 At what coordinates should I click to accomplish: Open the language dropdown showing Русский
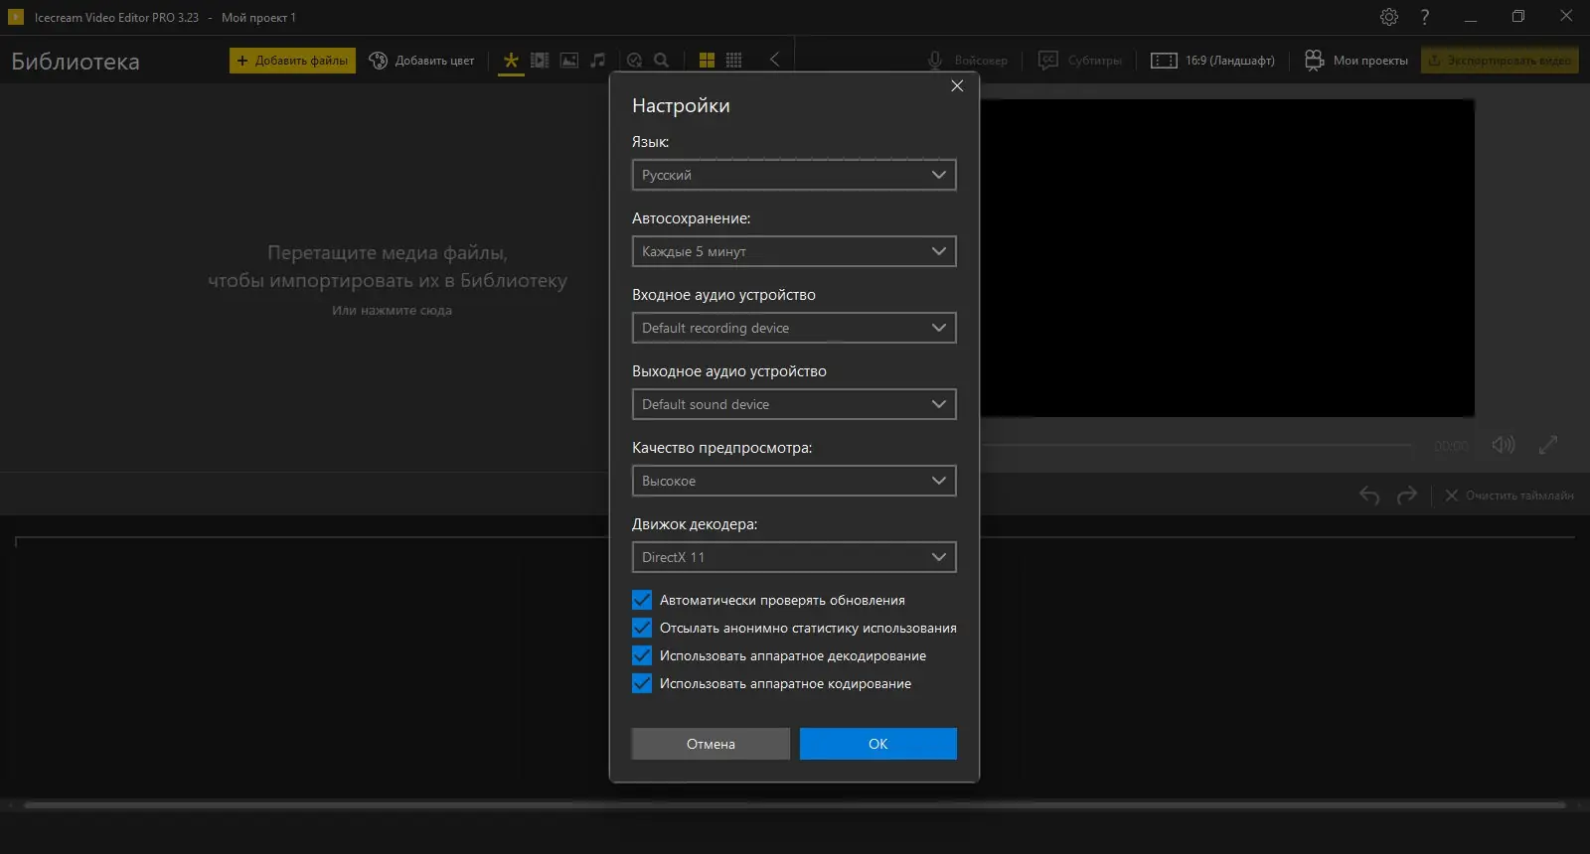coord(793,175)
